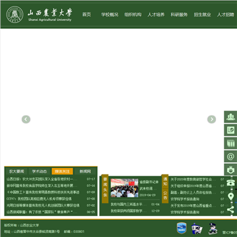Click the Shanxi Agricultural University logo emblem
The image size is (237, 237).
pyautogui.click(x=14, y=14)
